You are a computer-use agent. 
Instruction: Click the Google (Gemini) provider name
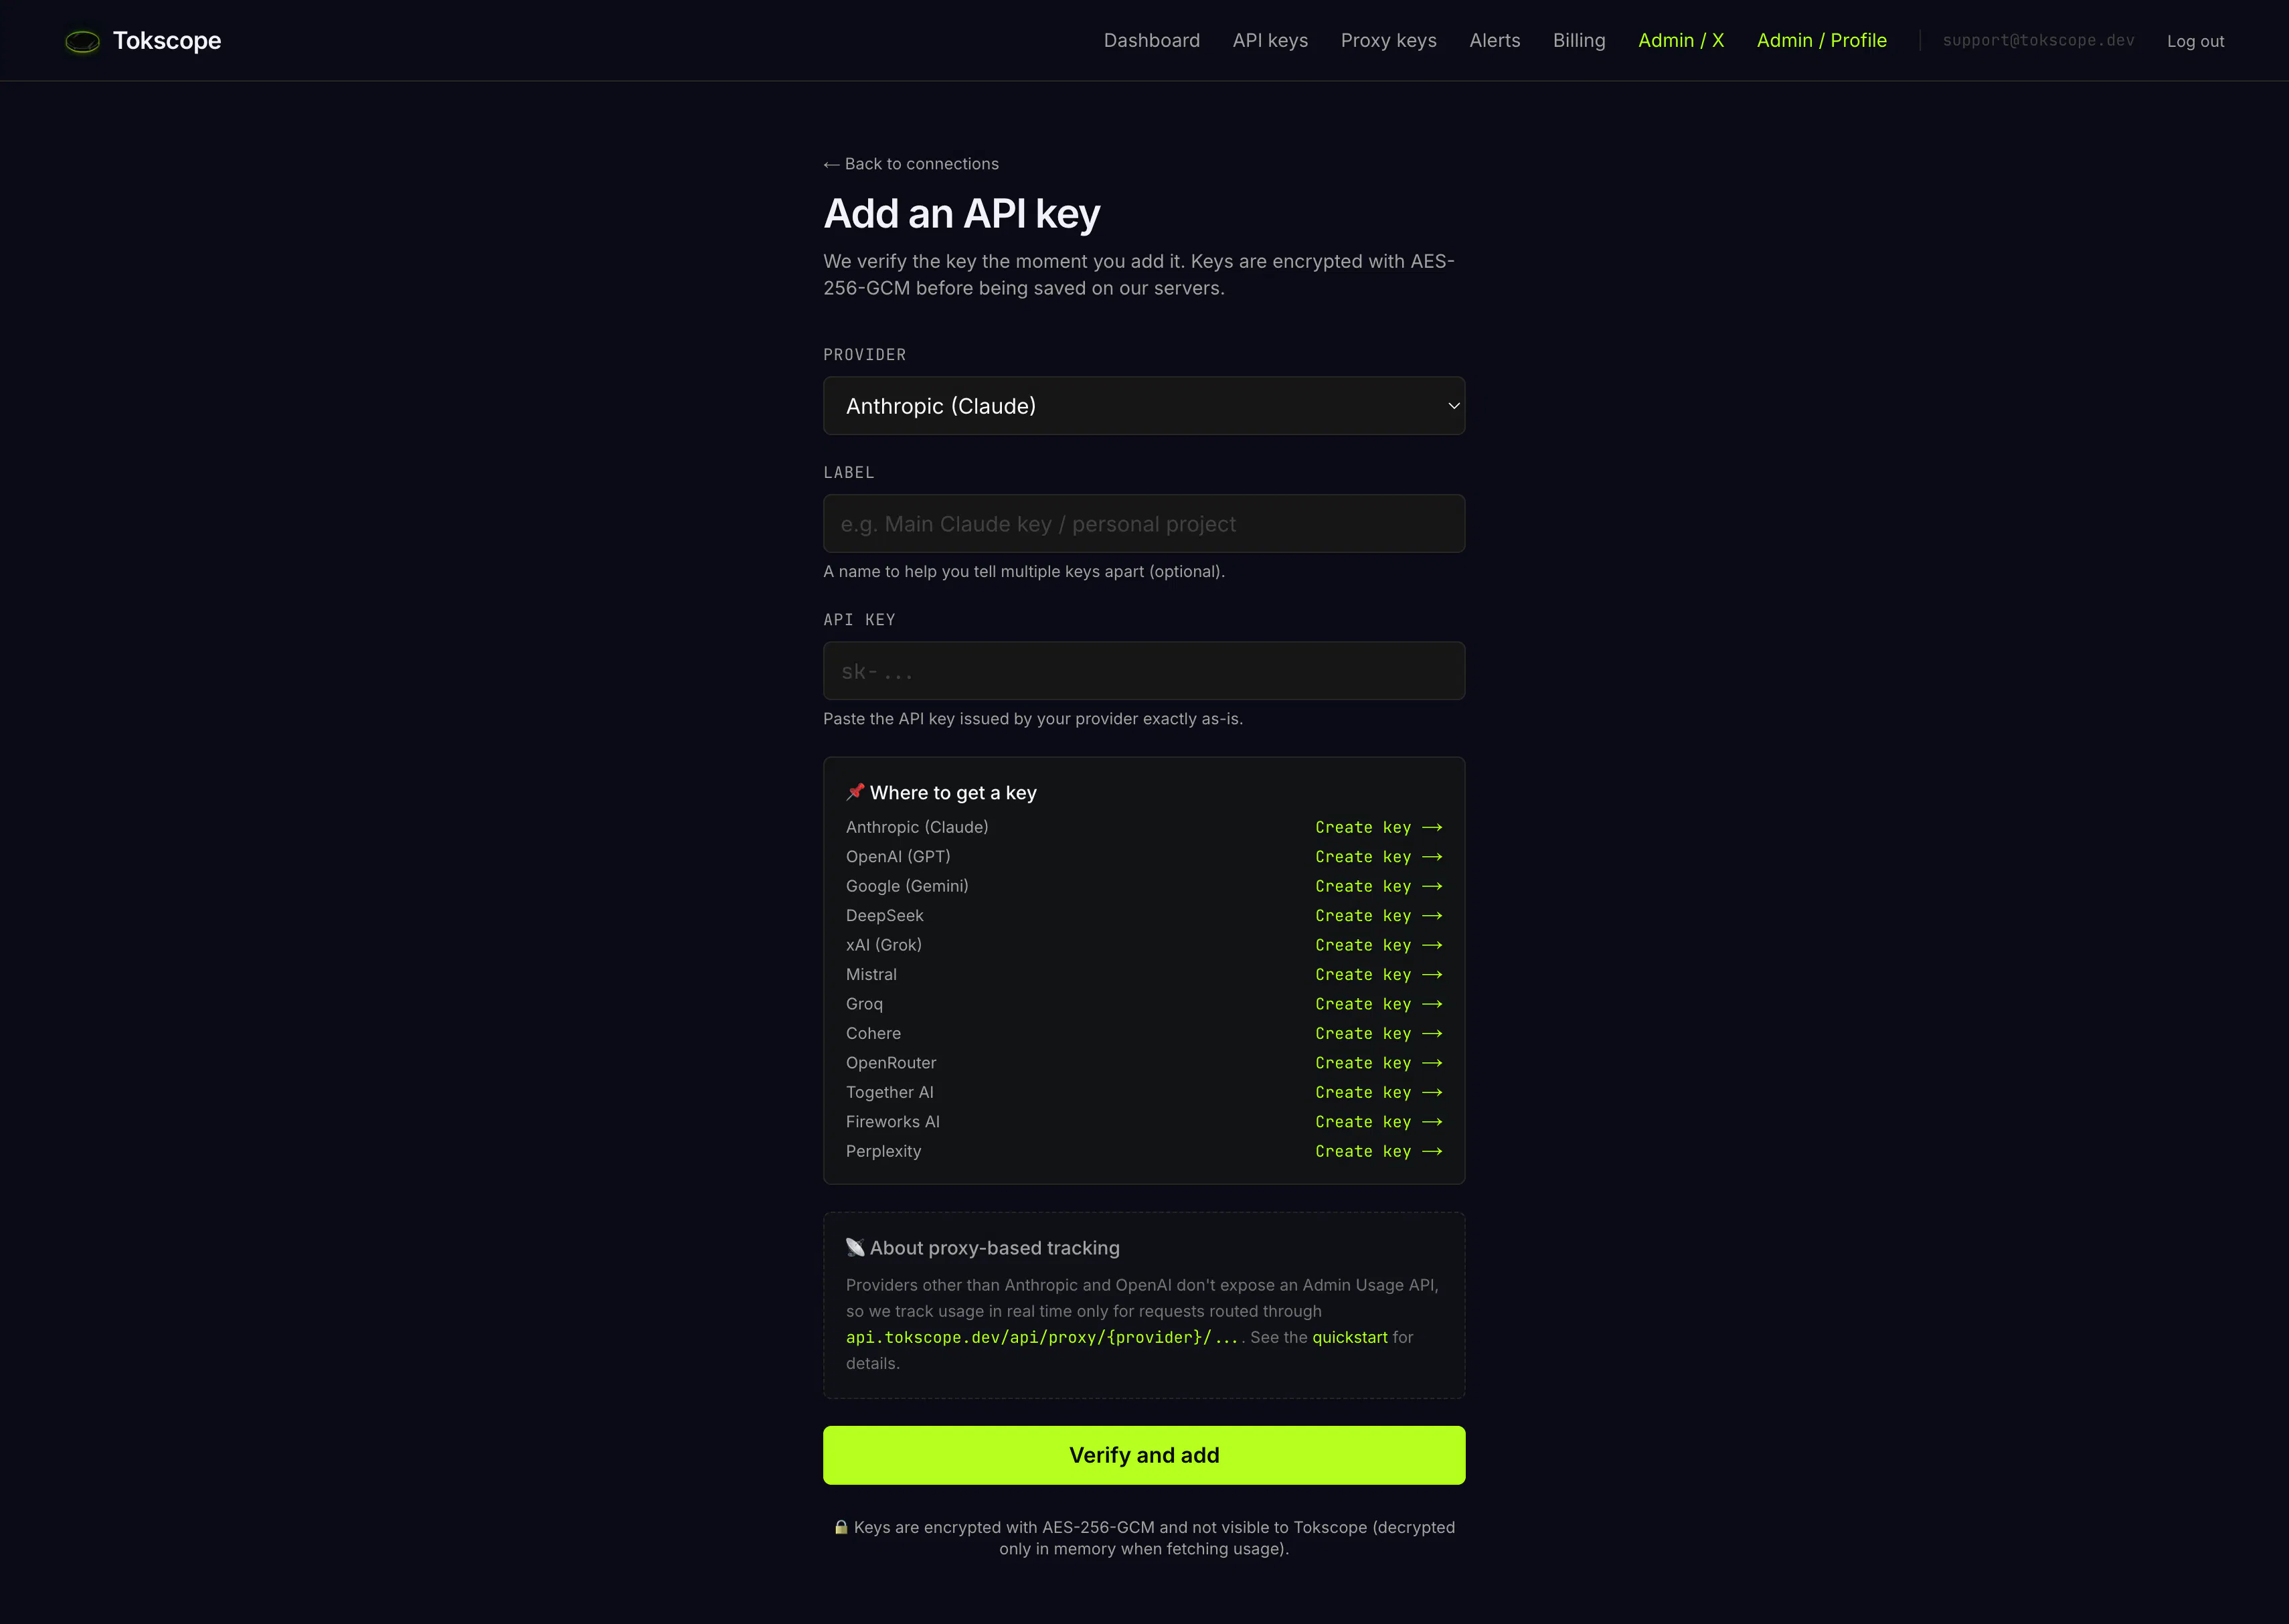907,886
